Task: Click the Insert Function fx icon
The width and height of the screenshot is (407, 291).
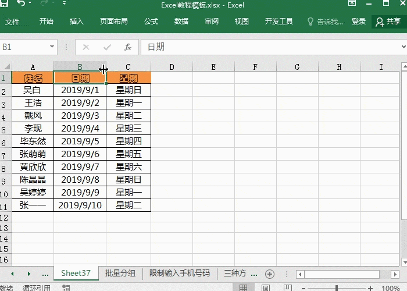Action: [x=128, y=47]
